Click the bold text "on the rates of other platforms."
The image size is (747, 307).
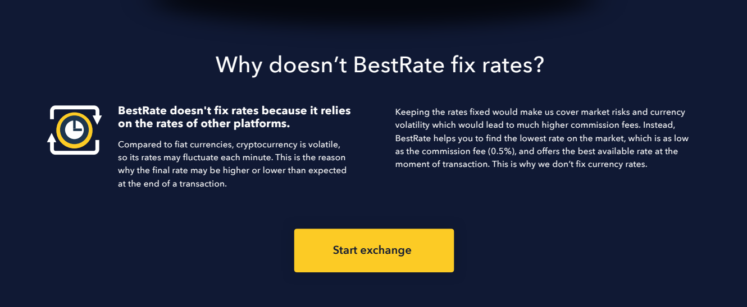click(x=204, y=124)
